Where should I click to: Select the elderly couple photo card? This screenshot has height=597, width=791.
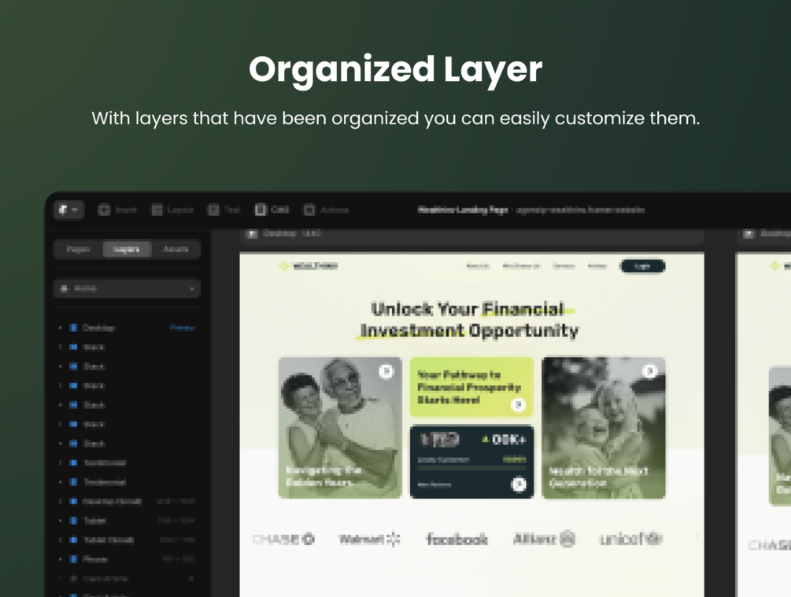point(340,428)
